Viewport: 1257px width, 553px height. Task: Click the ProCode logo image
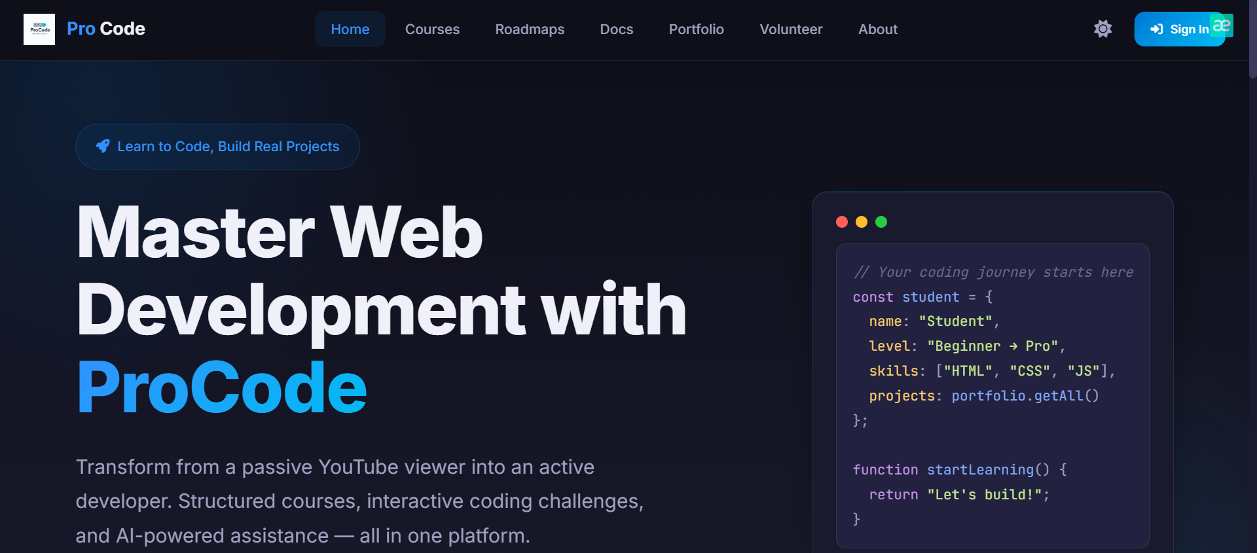point(39,29)
